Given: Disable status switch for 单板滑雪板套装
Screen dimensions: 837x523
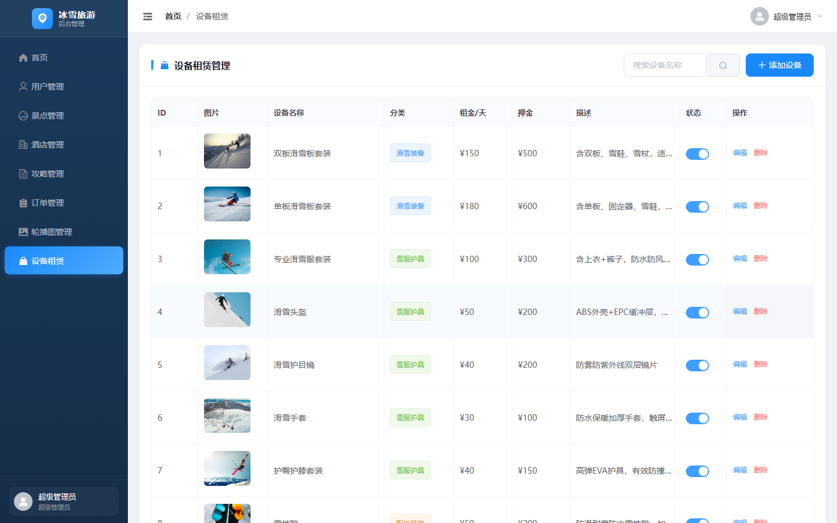Looking at the screenshot, I should pos(697,207).
